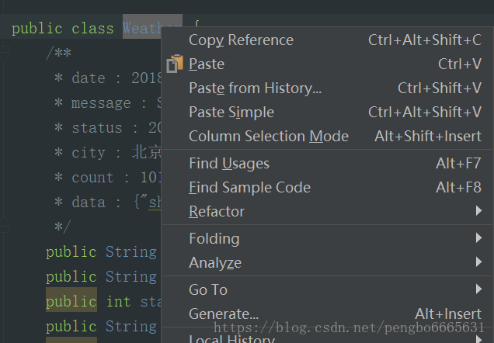Click the '* date' comment line
494x343 pixels.
coord(107,78)
